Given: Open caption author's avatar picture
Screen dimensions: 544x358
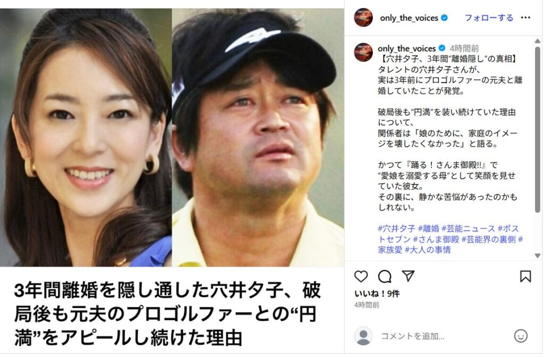Looking at the screenshot, I should tap(363, 52).
